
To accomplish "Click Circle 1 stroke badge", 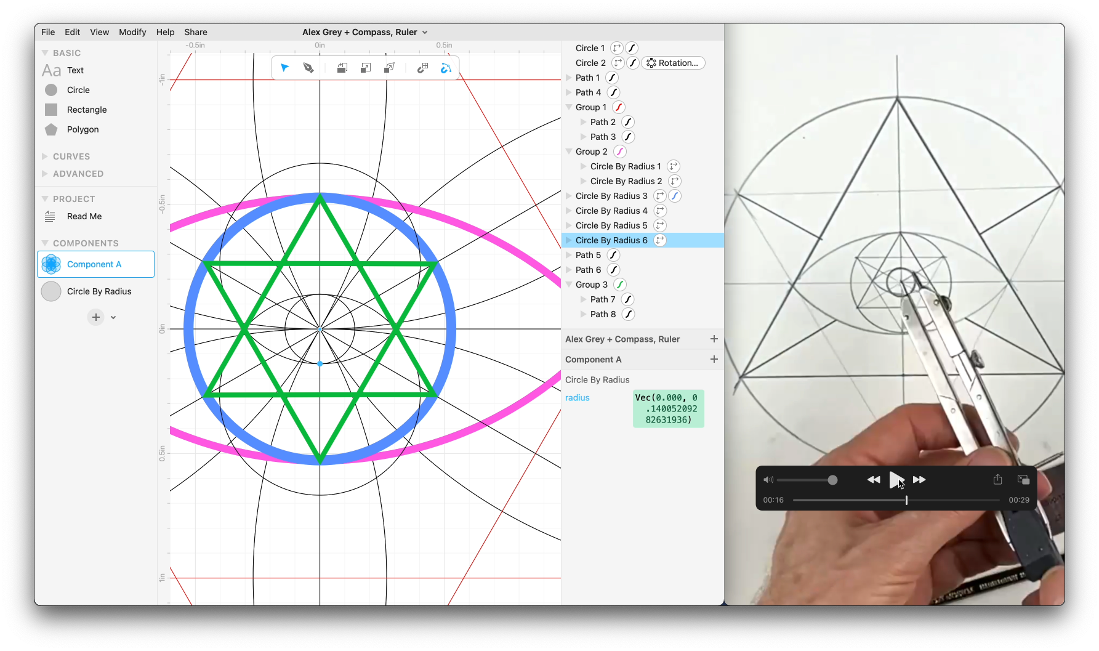I will pos(632,48).
